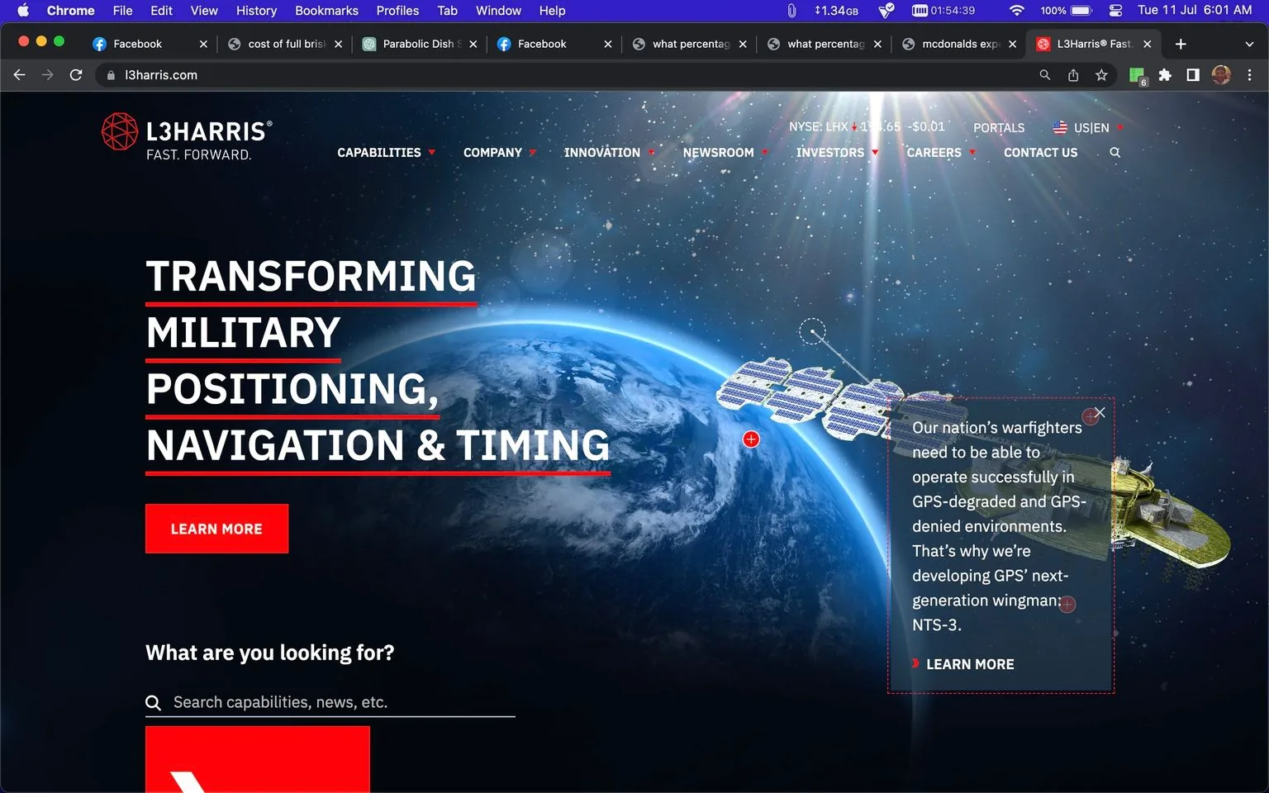Click the red hotspot marker on the satellite

(750, 439)
